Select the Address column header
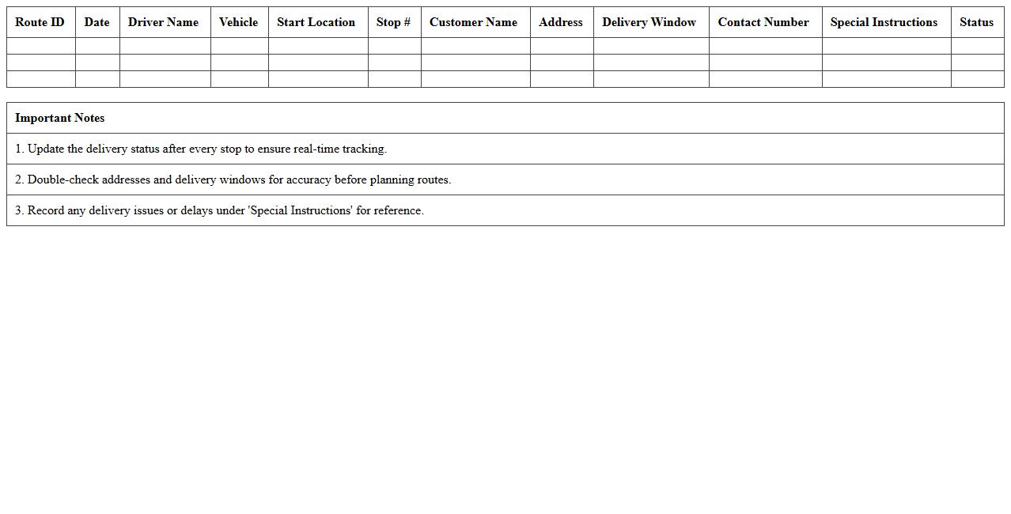 click(x=561, y=22)
